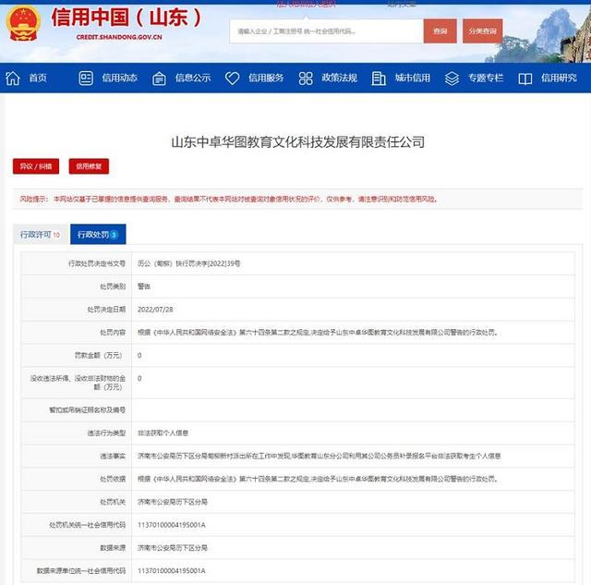
Task: Select the 行政处罚 tab
Action: 98,234
